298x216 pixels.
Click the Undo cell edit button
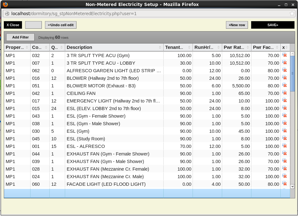tap(61, 25)
